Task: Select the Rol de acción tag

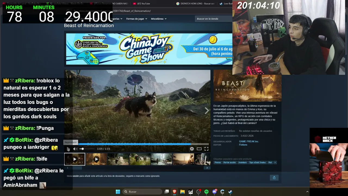Action: tap(229, 163)
